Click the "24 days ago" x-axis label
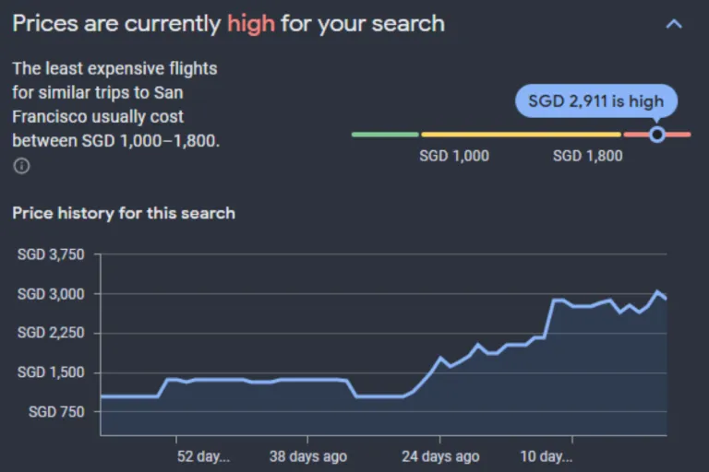709x472 pixels. tap(440, 455)
